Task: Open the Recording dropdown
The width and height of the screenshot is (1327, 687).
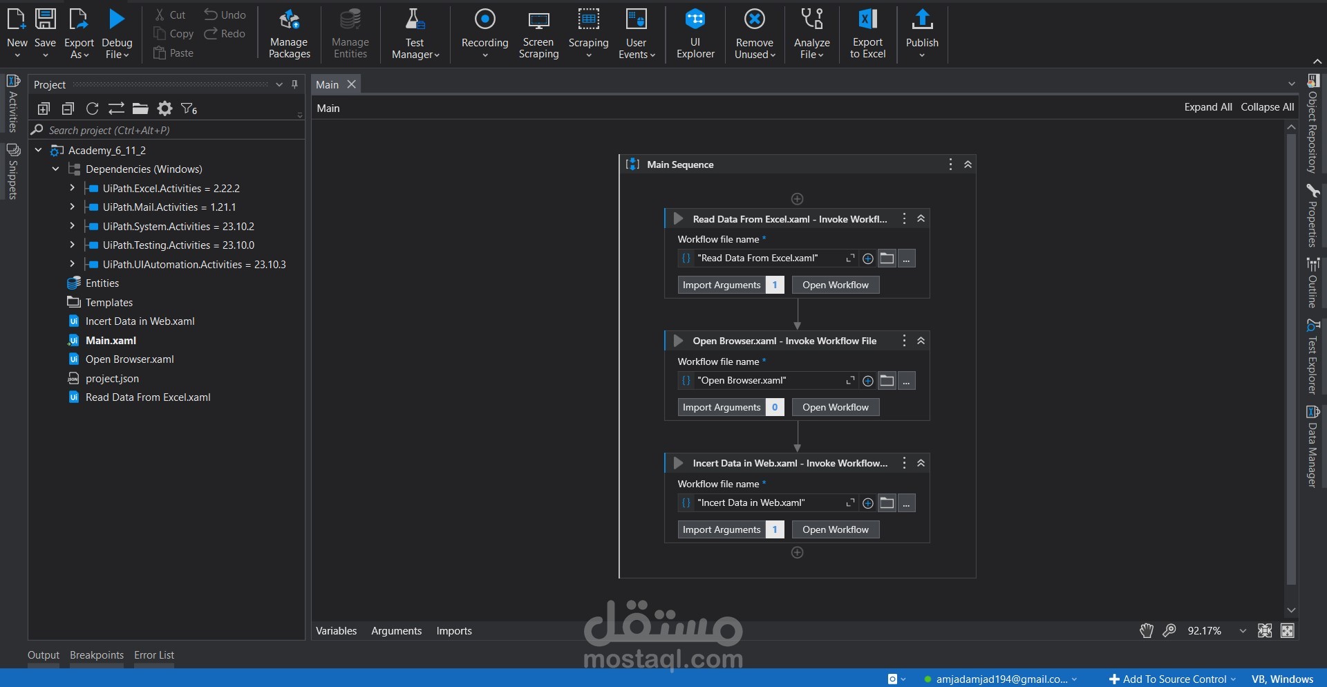Action: click(x=484, y=55)
